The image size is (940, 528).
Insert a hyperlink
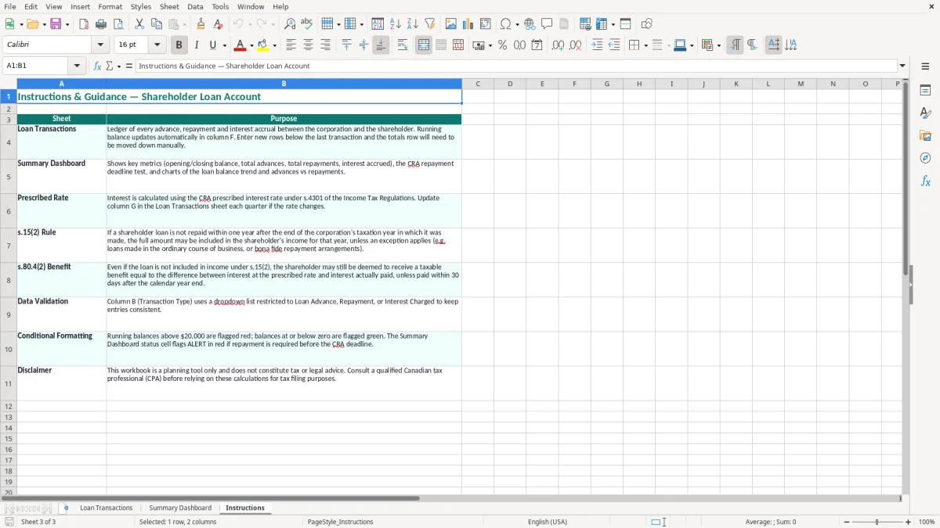click(x=530, y=24)
